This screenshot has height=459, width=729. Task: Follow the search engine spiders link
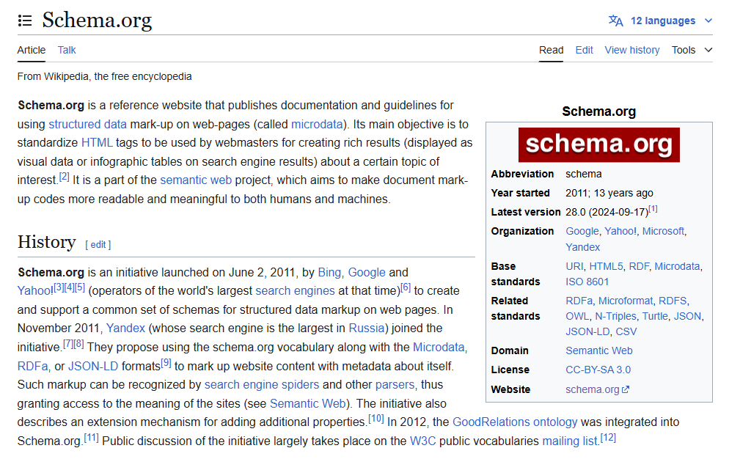click(x=262, y=385)
